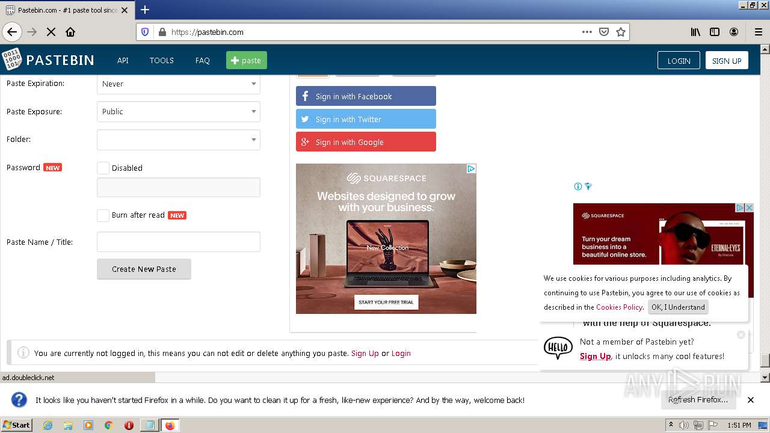The image size is (770, 433).
Task: Open the API menu item
Action: pyautogui.click(x=123, y=60)
